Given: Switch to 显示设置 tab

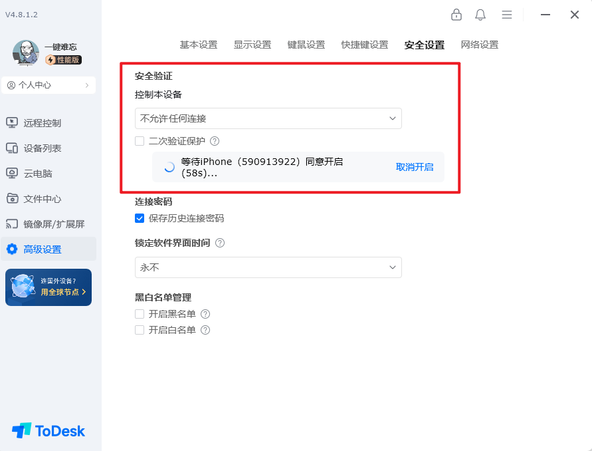Looking at the screenshot, I should point(252,45).
